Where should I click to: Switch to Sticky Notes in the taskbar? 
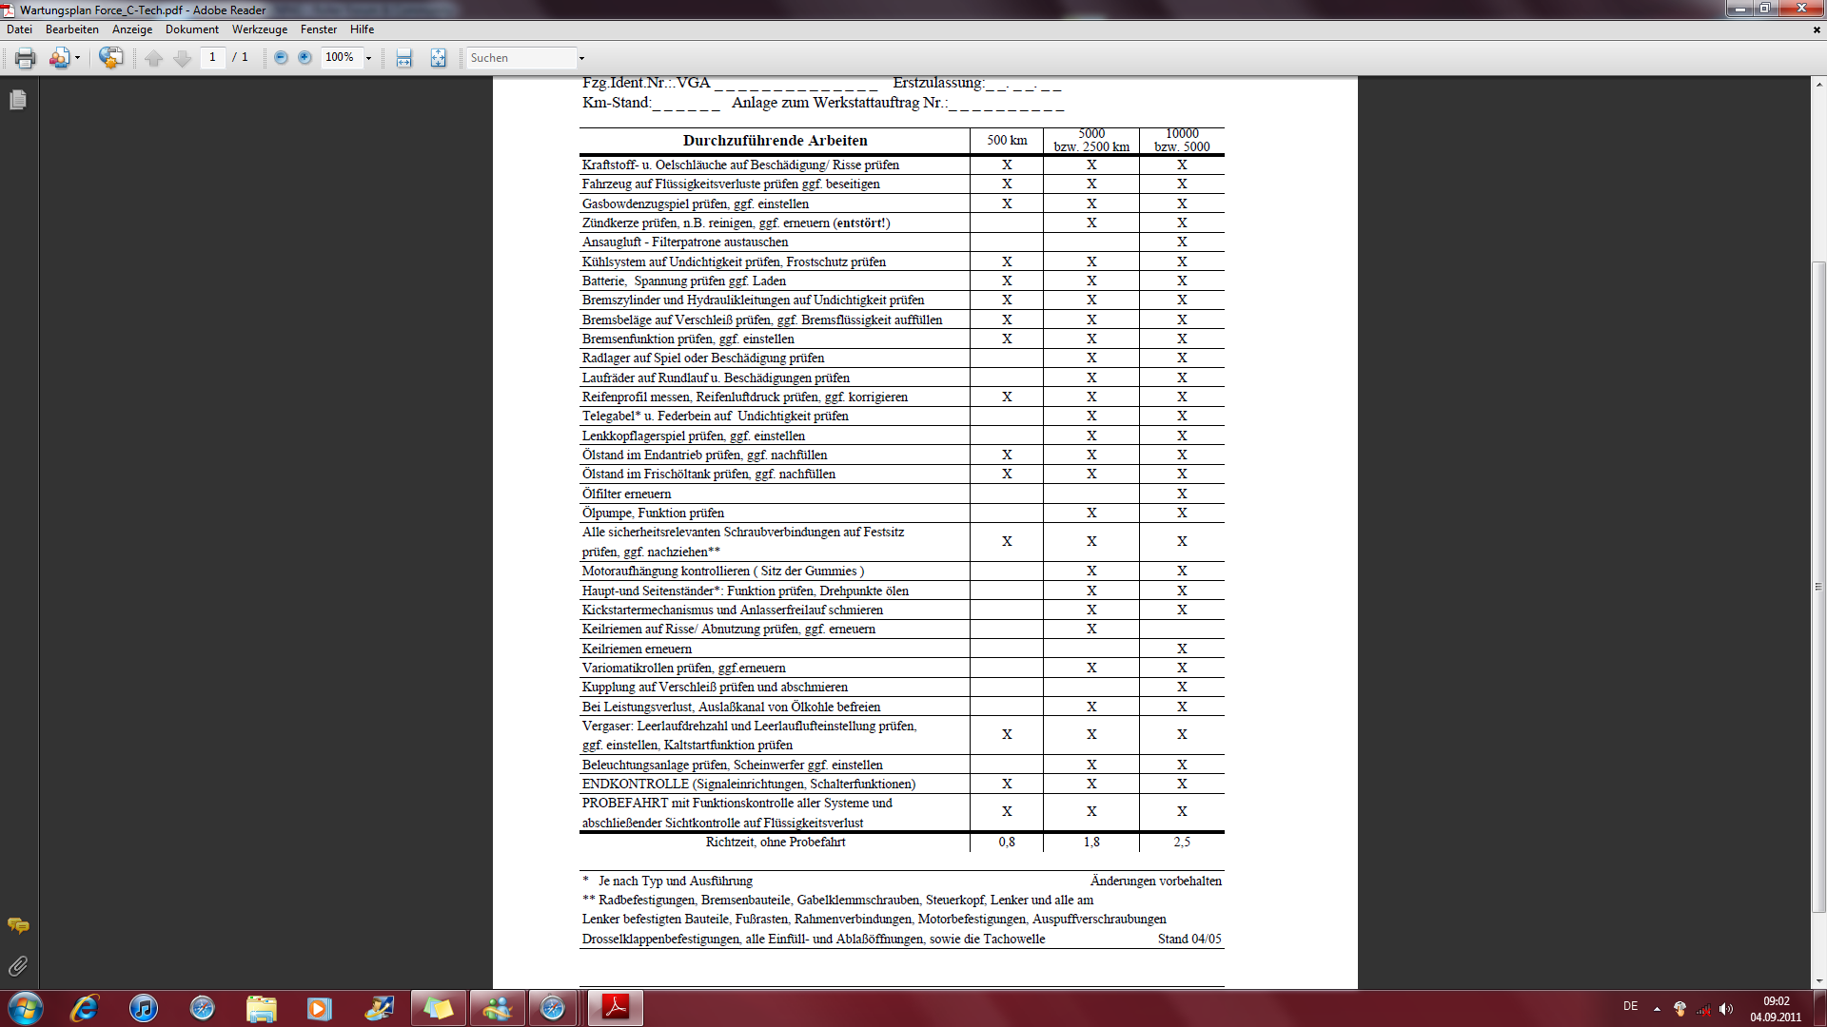[x=438, y=1008]
